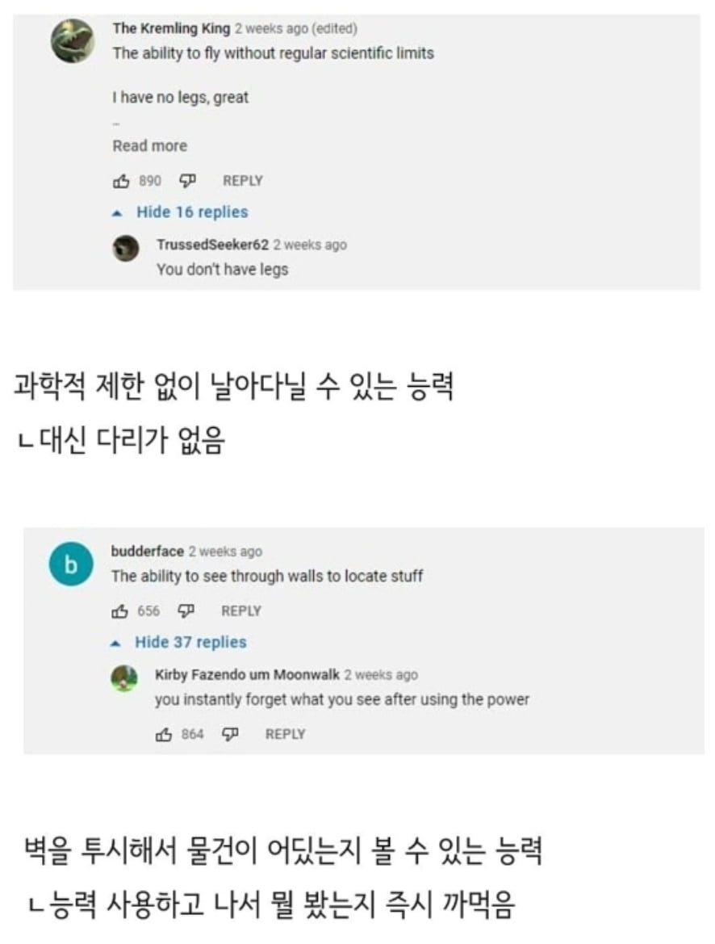The width and height of the screenshot is (715, 944).
Task: Dislike Kirby Fazendo um Moonwalk's reply
Action: point(230,734)
